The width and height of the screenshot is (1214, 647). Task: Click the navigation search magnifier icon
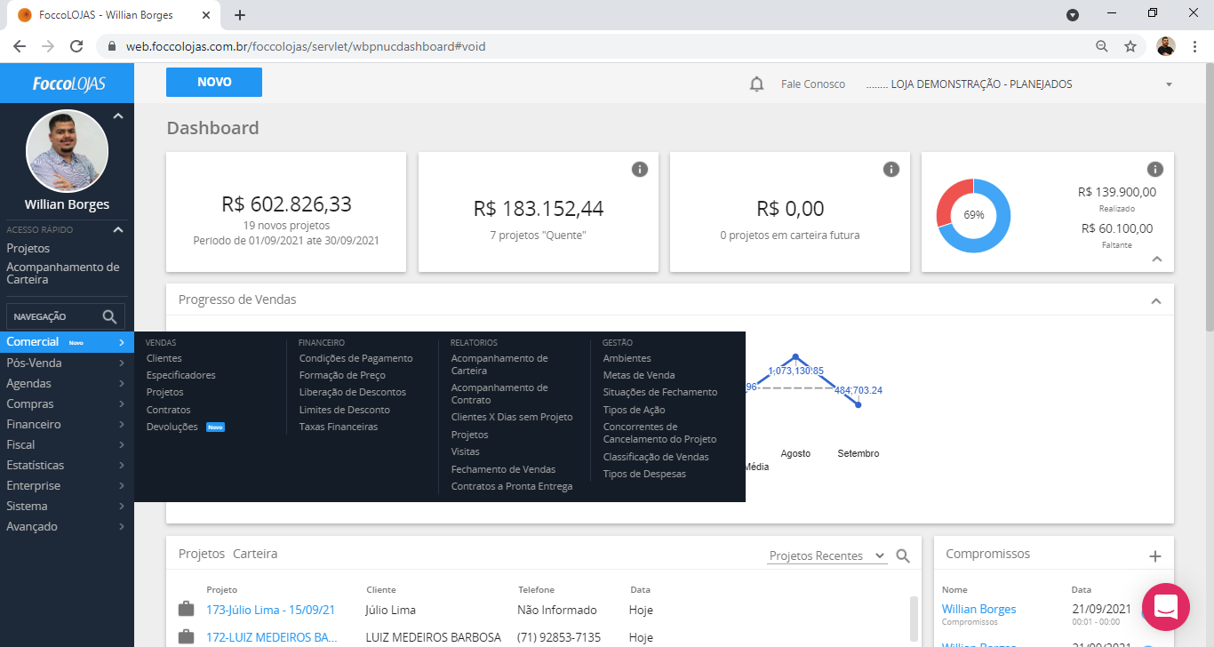click(x=109, y=316)
